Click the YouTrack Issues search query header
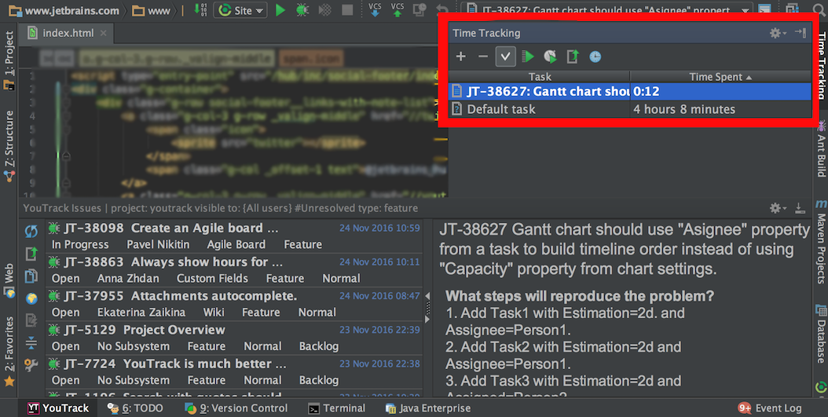The image size is (828, 417). coord(221,208)
